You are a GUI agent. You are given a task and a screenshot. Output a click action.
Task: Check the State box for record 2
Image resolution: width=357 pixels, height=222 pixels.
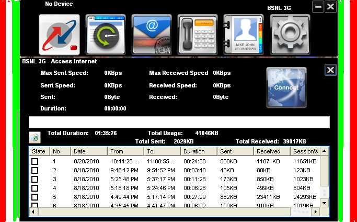click(x=35, y=170)
